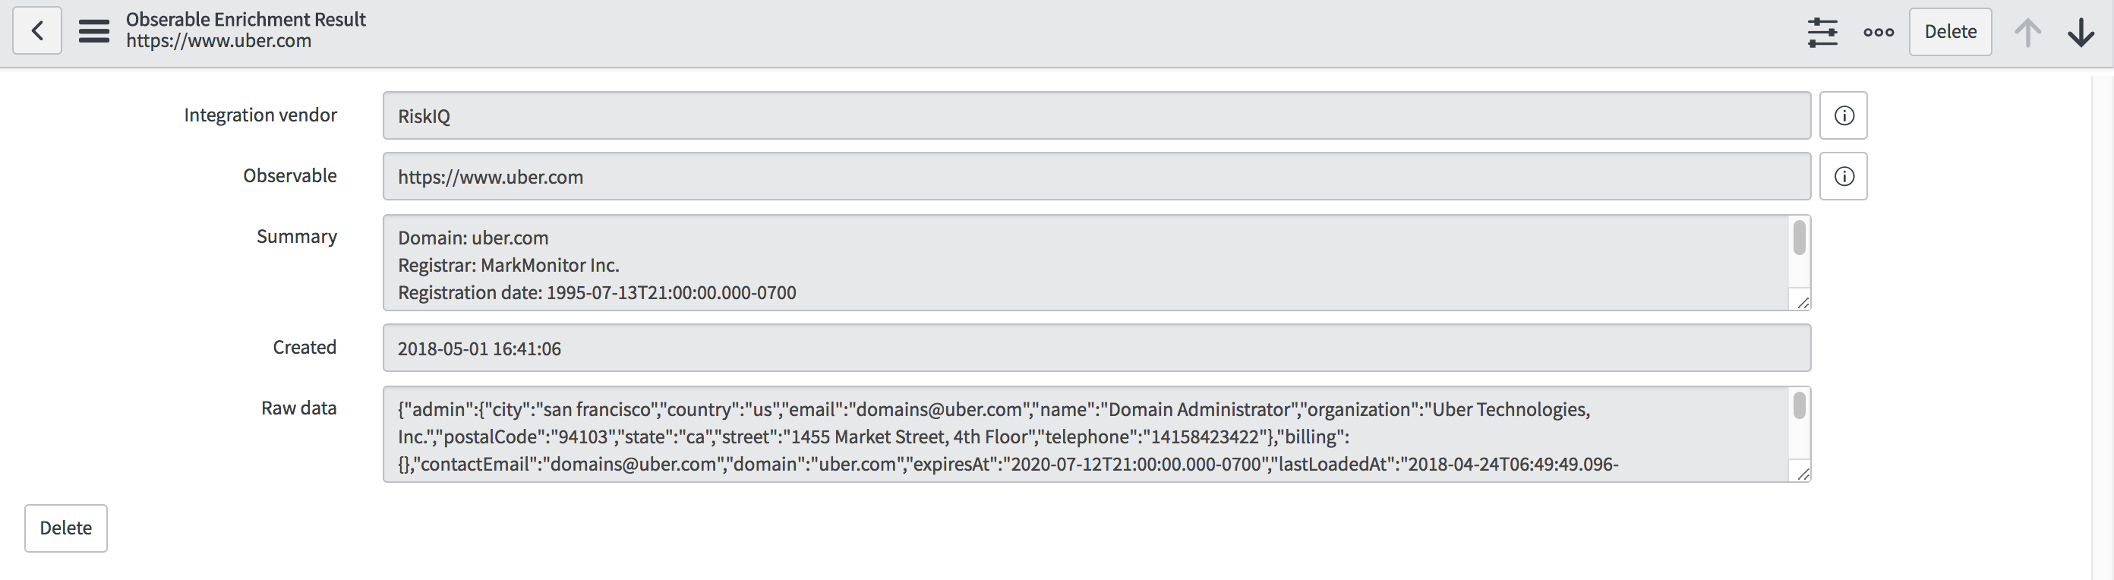Click the Delete button below the form
Image resolution: width=2114 pixels, height=580 pixels.
pyautogui.click(x=65, y=528)
